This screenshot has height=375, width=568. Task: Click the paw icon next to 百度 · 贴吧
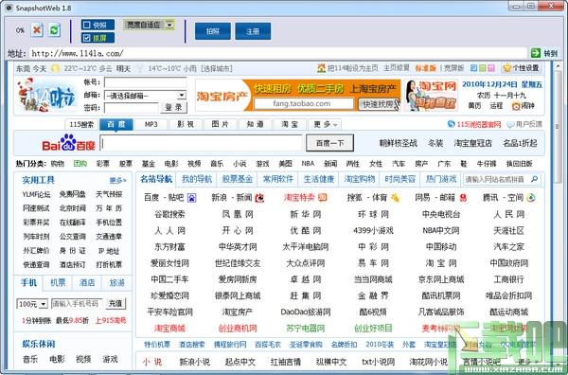(x=191, y=198)
